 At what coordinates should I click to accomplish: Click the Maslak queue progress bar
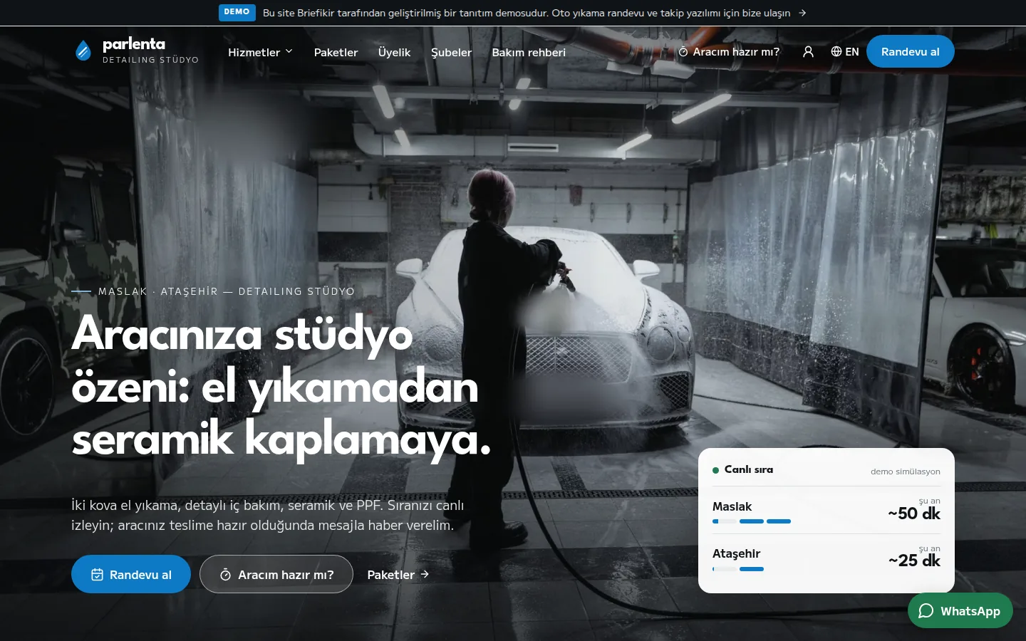click(x=752, y=521)
